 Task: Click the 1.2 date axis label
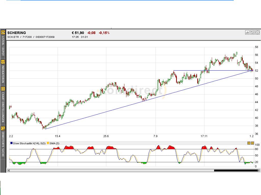point(252,136)
